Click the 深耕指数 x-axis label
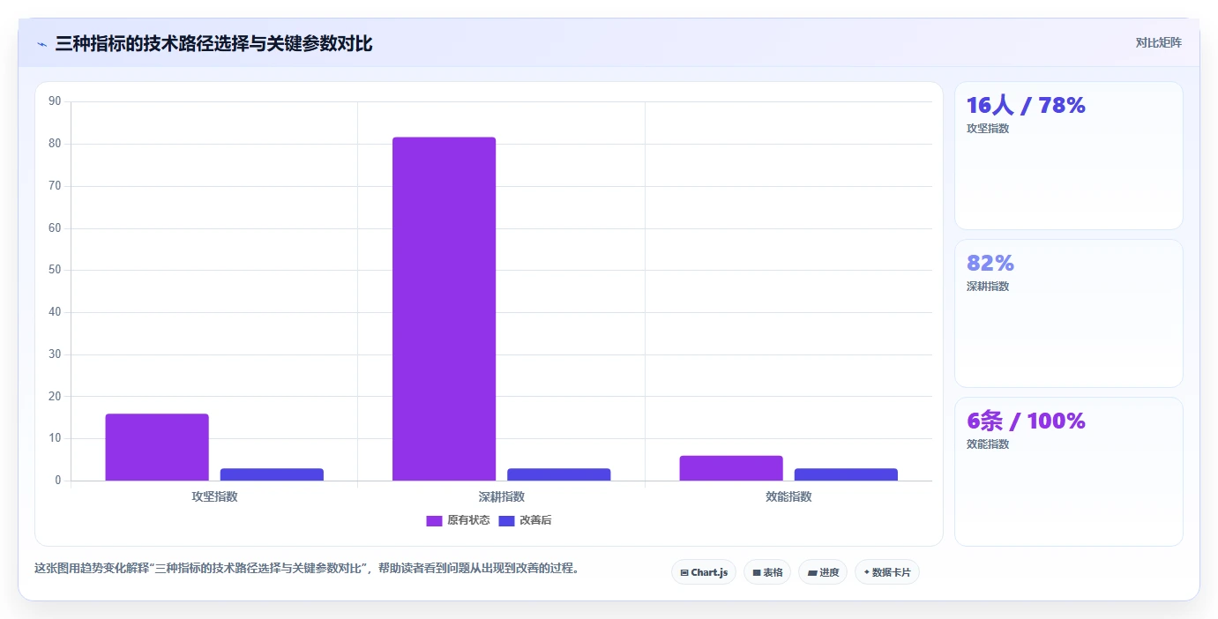 pos(502,496)
